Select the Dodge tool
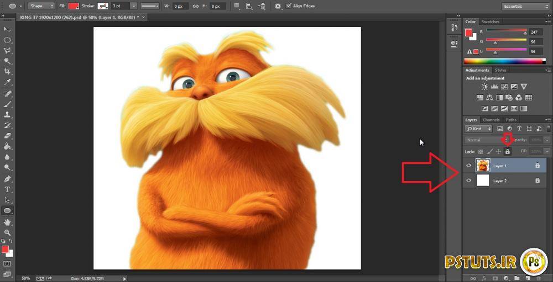Viewport: 553px width, 282px height. (7, 168)
